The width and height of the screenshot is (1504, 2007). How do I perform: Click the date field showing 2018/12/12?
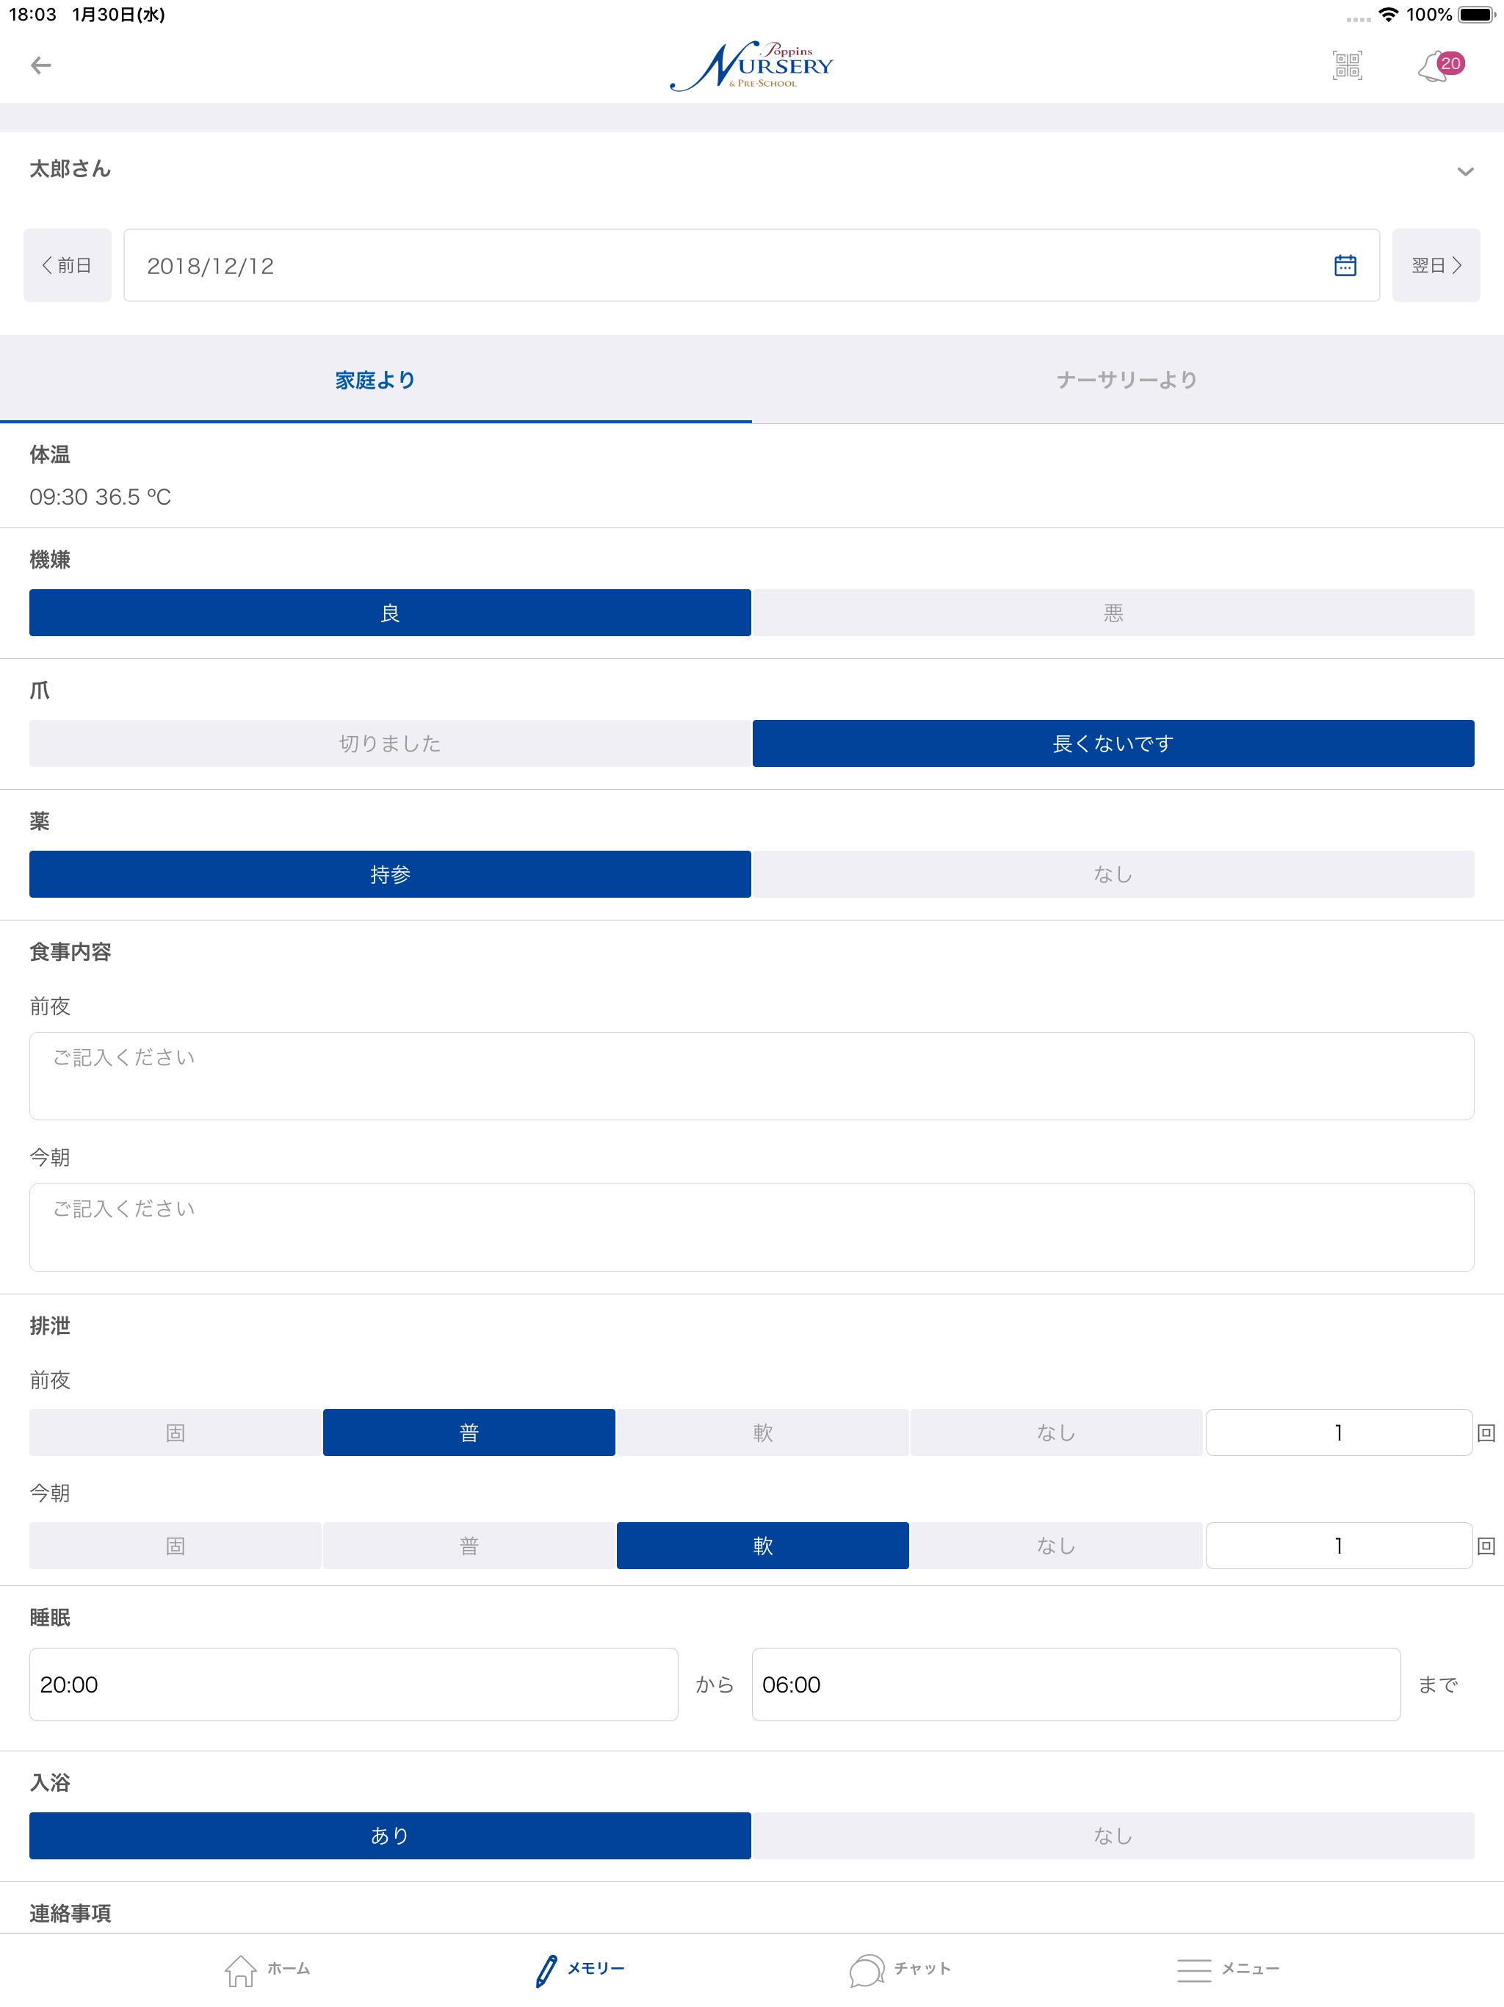pos(751,265)
